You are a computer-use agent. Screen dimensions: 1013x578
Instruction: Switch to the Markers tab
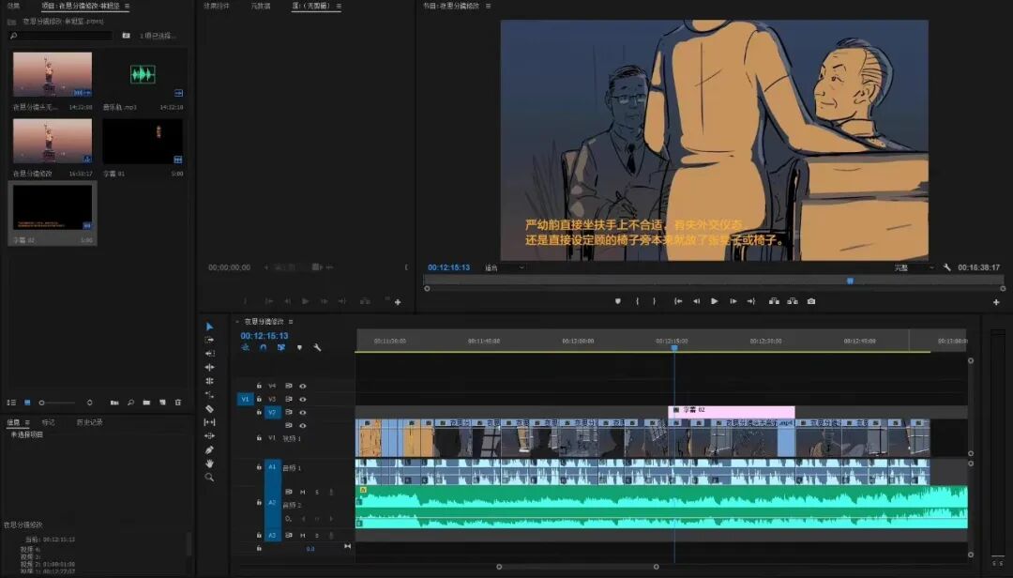point(48,422)
